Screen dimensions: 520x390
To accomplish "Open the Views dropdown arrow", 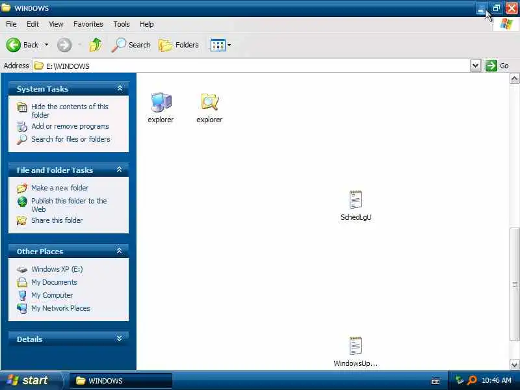I will pyautogui.click(x=229, y=45).
